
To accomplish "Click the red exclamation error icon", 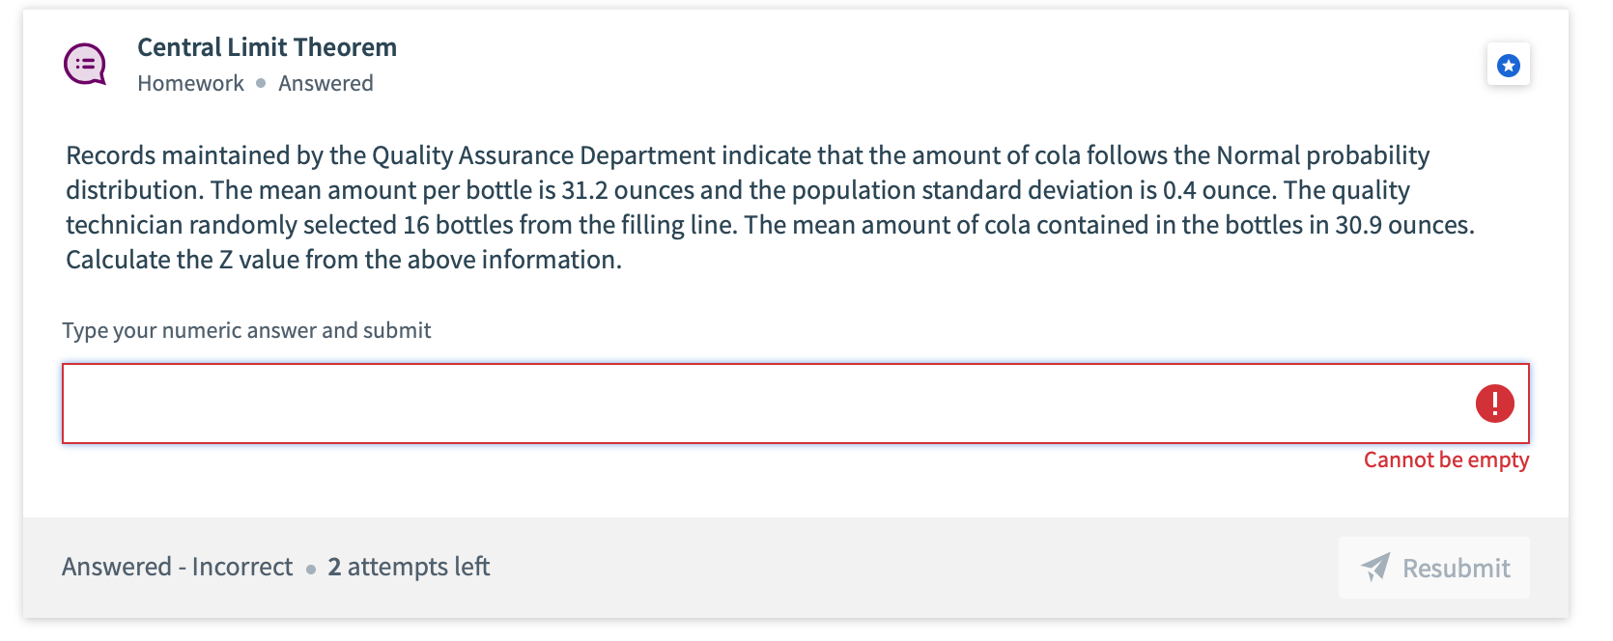I will point(1494,404).
